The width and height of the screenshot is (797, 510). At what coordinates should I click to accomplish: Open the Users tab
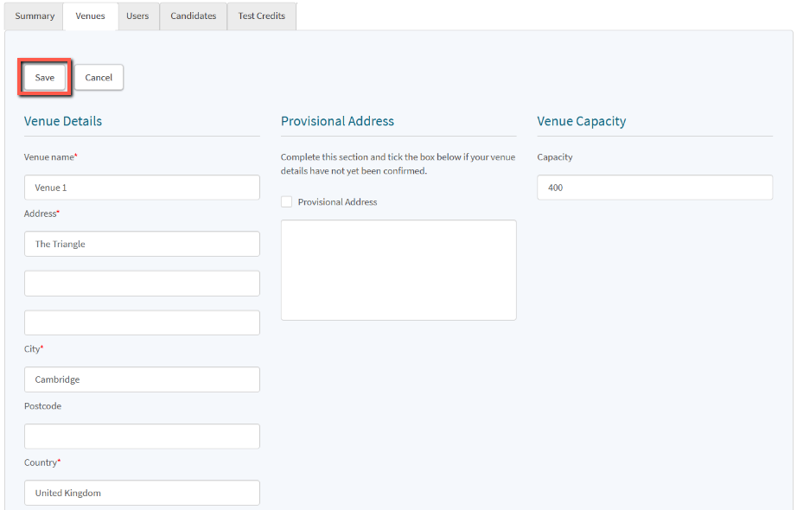[x=137, y=16]
